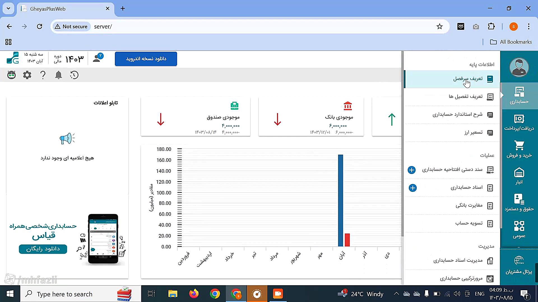Viewport: 538px width, 302px height.
Task: Open the خرید و فروش module
Action: pos(519,149)
